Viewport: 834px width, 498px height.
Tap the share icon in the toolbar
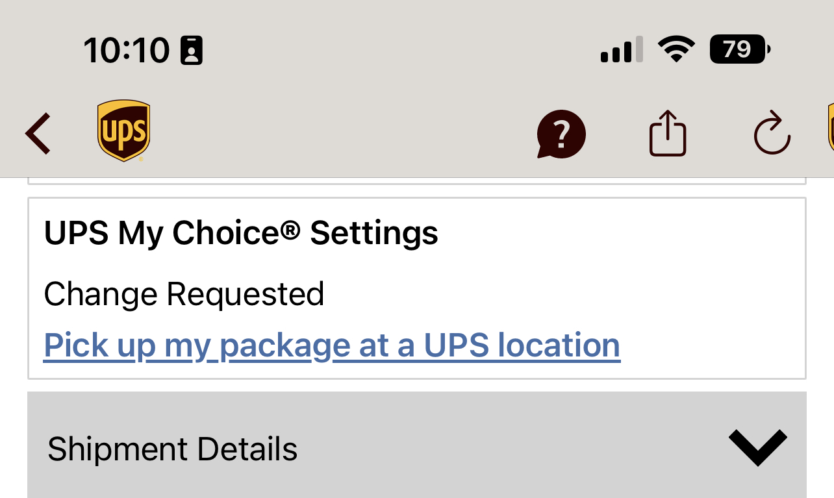(x=668, y=134)
